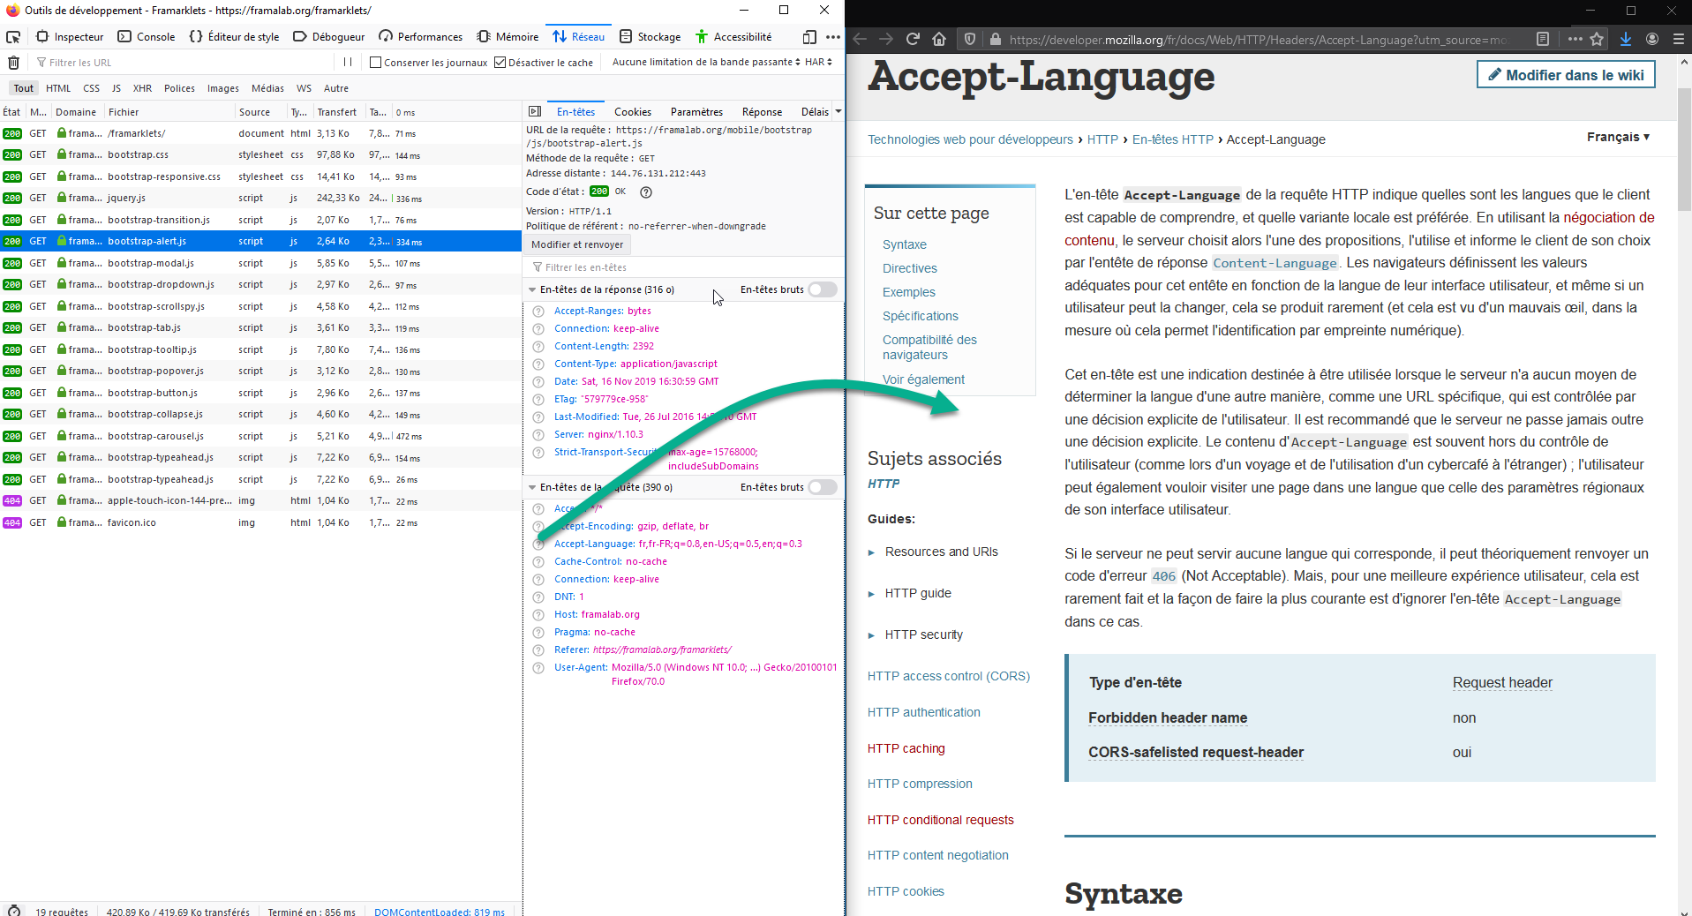Click the responsive design mode icon

pos(809,37)
